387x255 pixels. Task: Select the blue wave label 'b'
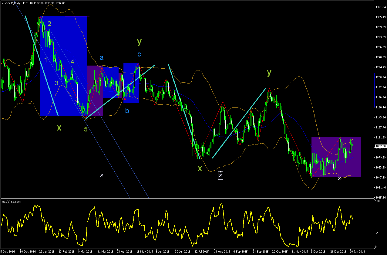tap(127, 111)
